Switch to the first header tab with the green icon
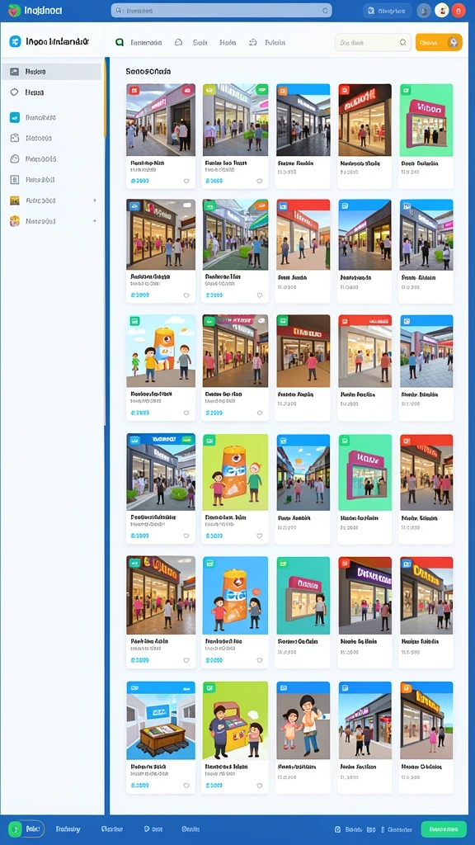 pyautogui.click(x=139, y=42)
